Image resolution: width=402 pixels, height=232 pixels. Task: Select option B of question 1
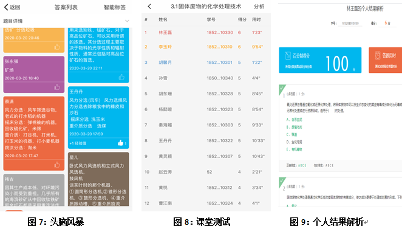(x=295, y=127)
